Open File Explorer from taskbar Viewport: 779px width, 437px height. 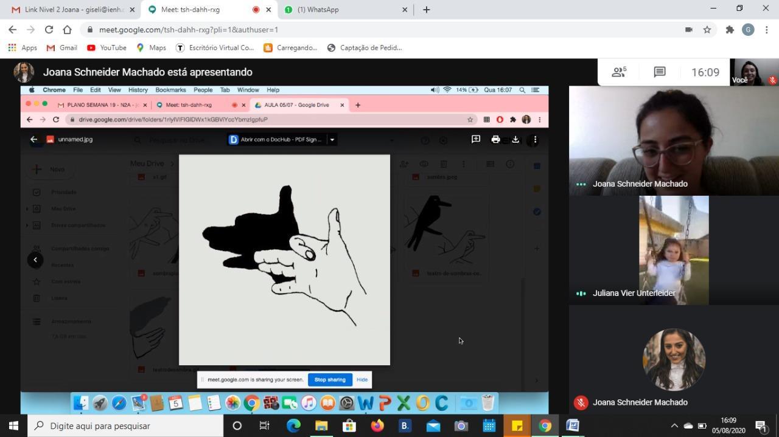tap(321, 425)
